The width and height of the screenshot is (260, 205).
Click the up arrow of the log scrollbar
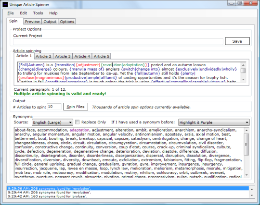pyautogui.click(x=252, y=189)
